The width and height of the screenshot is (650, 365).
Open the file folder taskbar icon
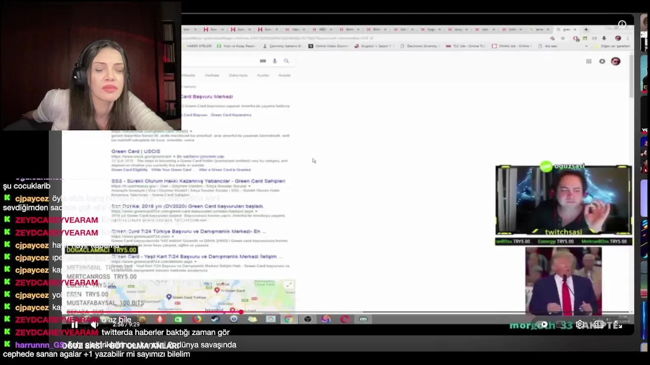[x=252, y=319]
